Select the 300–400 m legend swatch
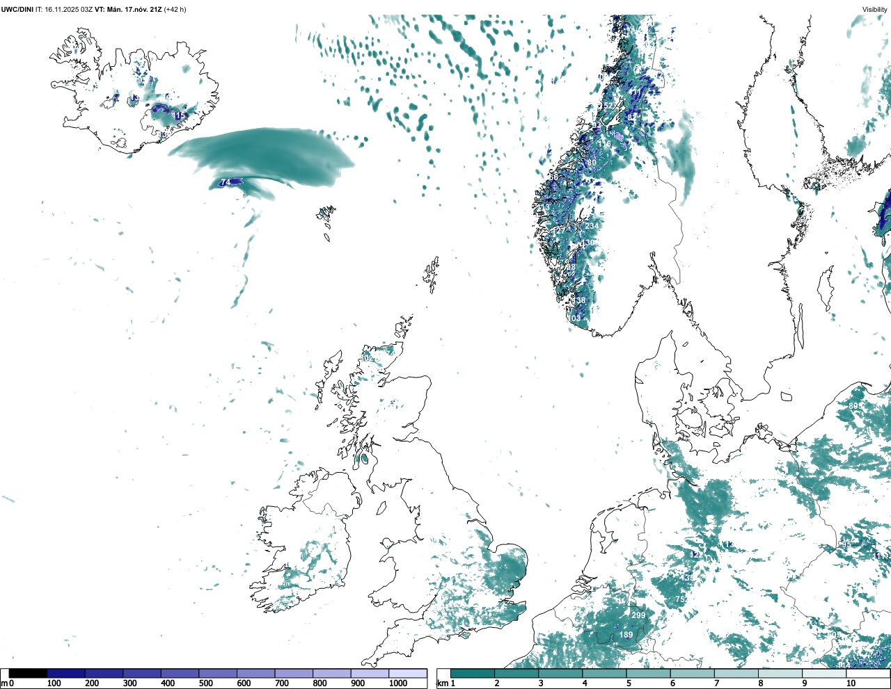The height and width of the screenshot is (689, 891). pos(142,673)
